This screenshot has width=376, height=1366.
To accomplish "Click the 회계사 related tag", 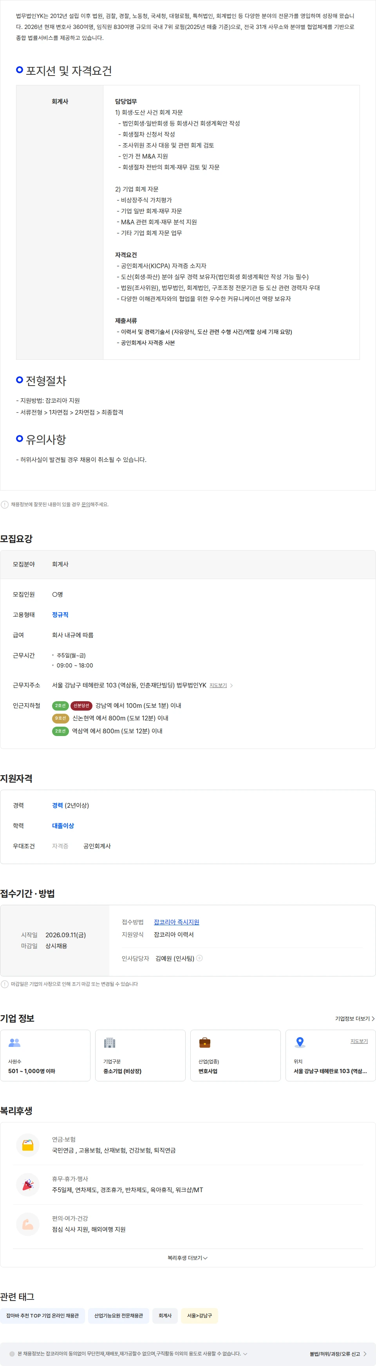I will (165, 1315).
